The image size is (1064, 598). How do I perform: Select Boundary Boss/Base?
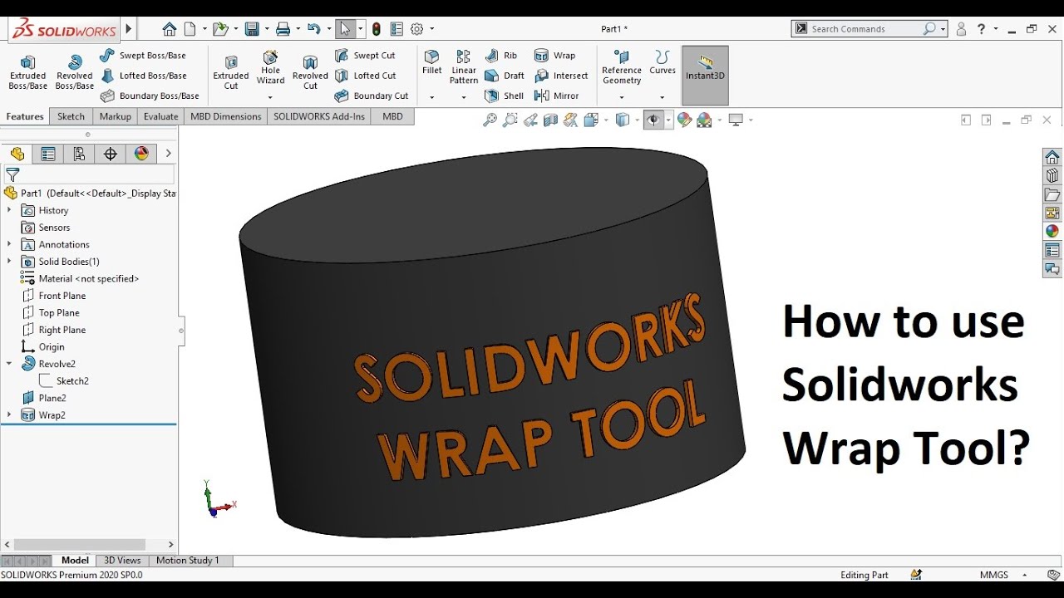click(150, 96)
